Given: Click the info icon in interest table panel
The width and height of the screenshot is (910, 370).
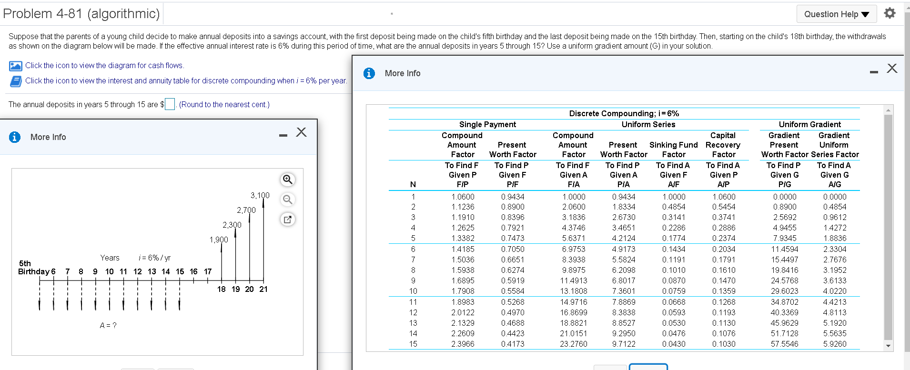Looking at the screenshot, I should [x=369, y=73].
